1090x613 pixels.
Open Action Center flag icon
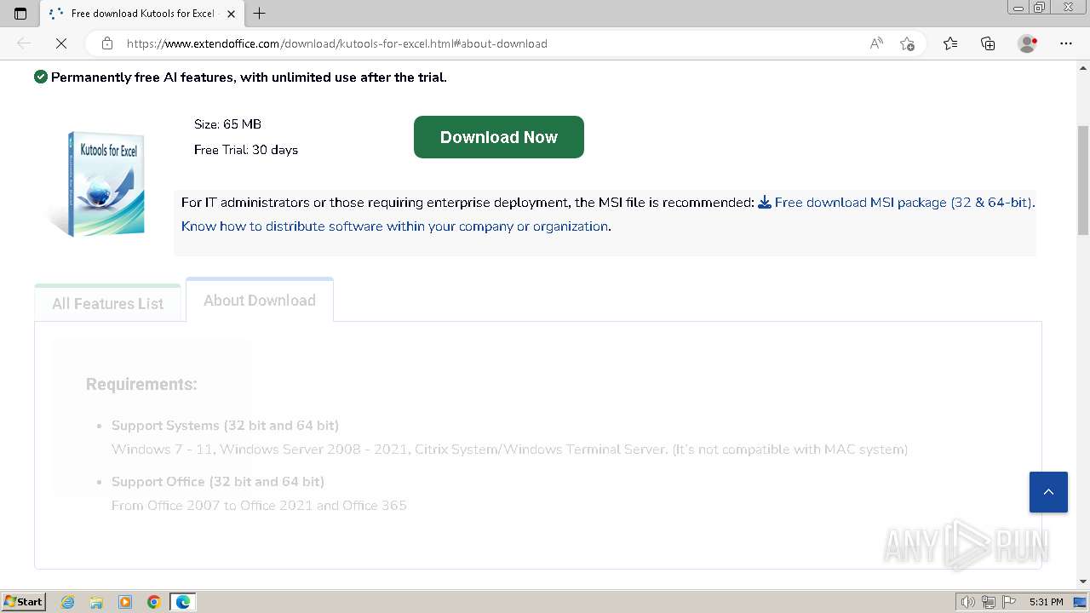(x=1007, y=602)
